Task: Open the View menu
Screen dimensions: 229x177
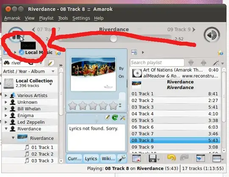Action: point(30,18)
